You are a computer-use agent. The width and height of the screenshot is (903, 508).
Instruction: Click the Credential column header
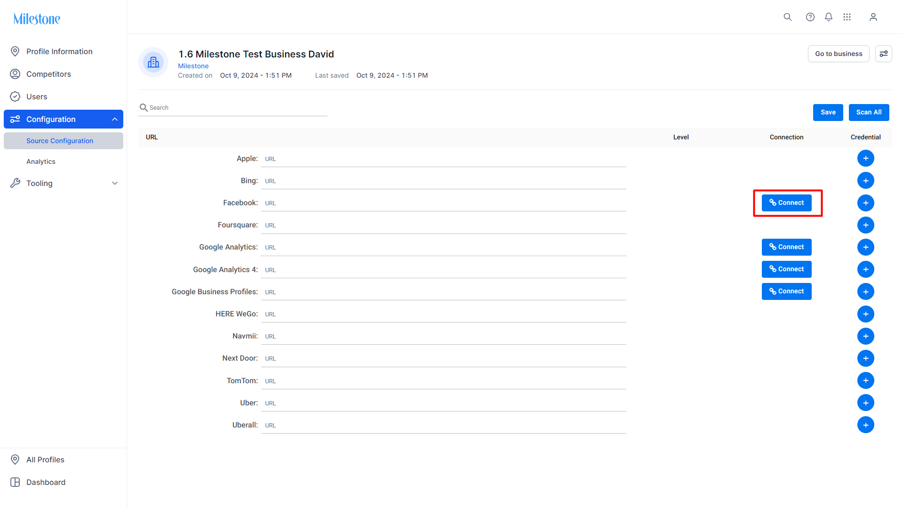click(866, 137)
